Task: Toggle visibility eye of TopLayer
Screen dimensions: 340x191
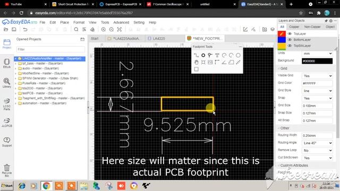Action: pos(290,34)
